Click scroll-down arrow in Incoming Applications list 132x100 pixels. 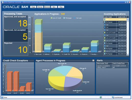point(128,54)
